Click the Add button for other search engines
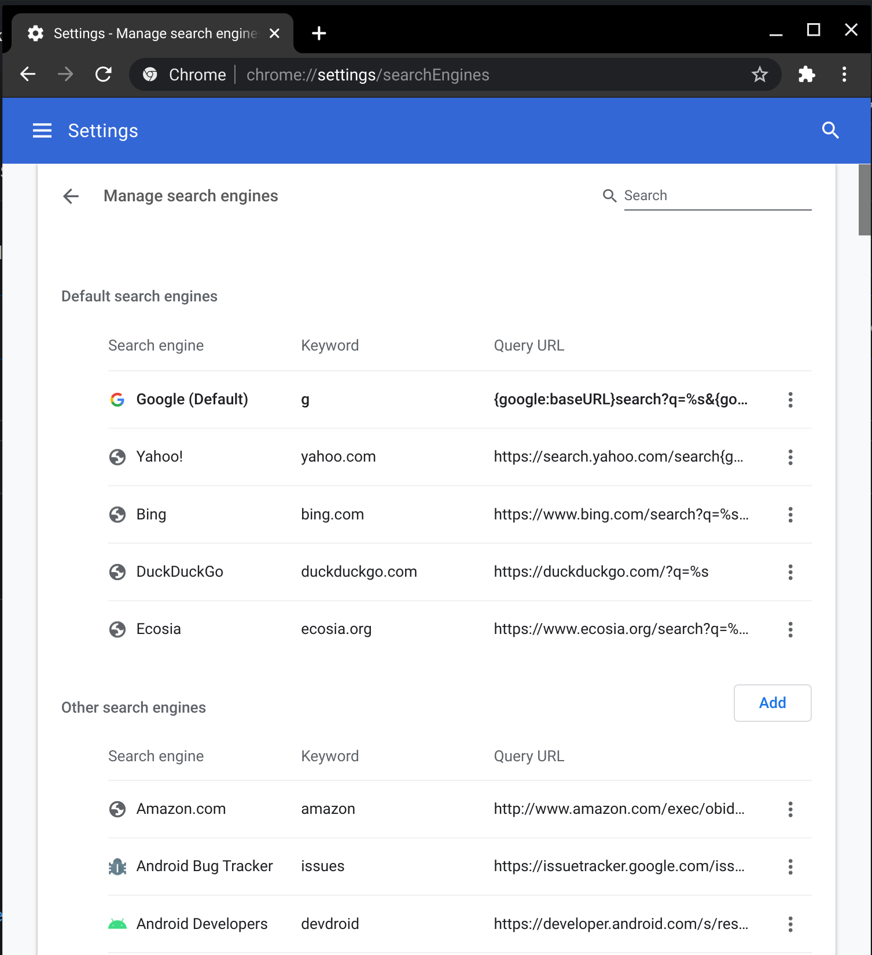 click(x=772, y=703)
